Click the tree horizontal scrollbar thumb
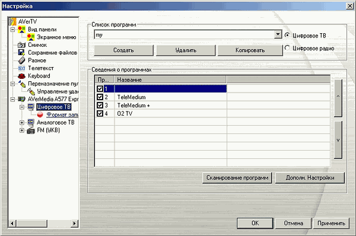Image resolution: width=356 pixels, height=236 pixels. (x=31, y=224)
